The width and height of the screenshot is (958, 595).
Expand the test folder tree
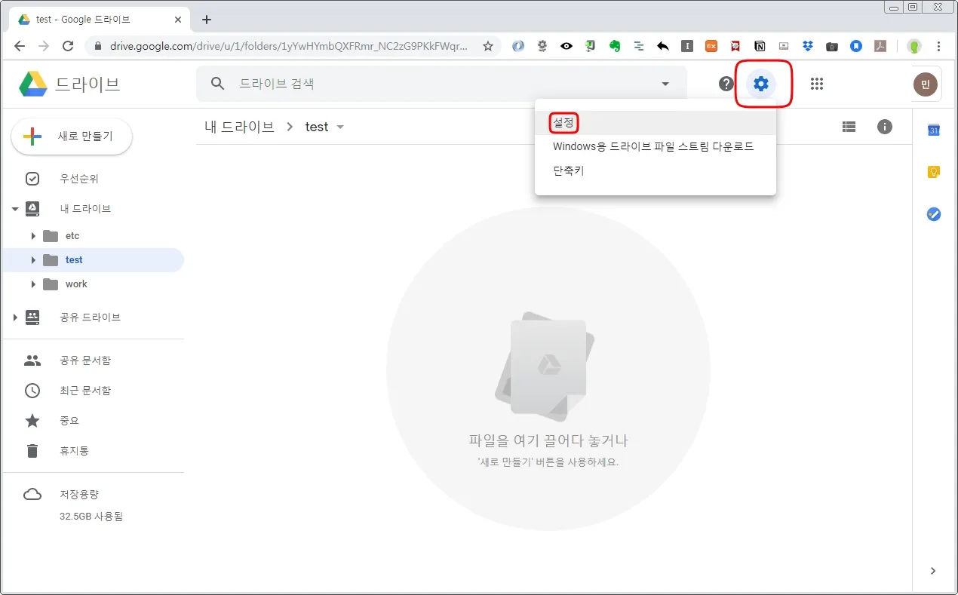coord(33,260)
